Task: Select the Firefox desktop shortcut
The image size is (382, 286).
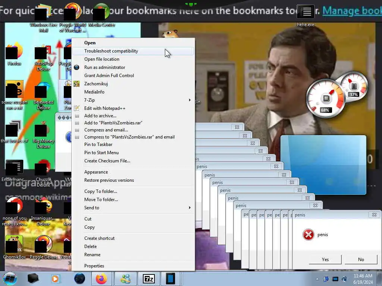Action: (x=15, y=54)
